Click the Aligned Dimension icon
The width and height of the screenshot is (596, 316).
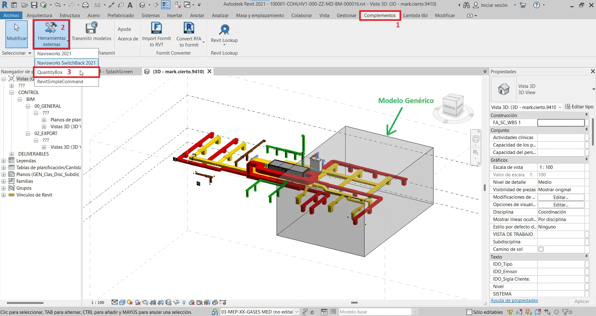tap(112, 5)
